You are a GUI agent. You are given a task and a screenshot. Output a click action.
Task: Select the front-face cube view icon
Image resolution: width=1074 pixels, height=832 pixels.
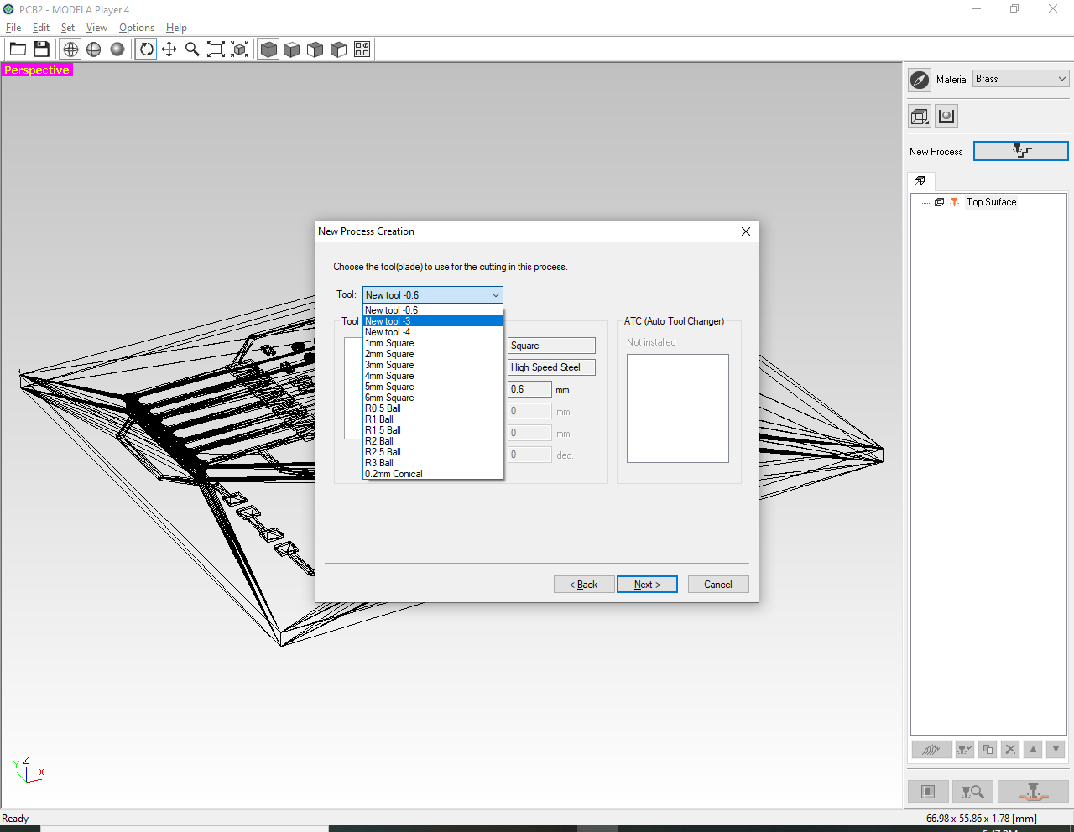coord(315,49)
